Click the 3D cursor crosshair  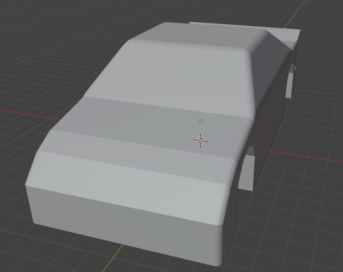pyautogui.click(x=200, y=141)
